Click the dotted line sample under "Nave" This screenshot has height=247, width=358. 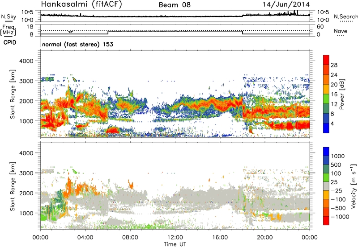pyautogui.click(x=341, y=36)
